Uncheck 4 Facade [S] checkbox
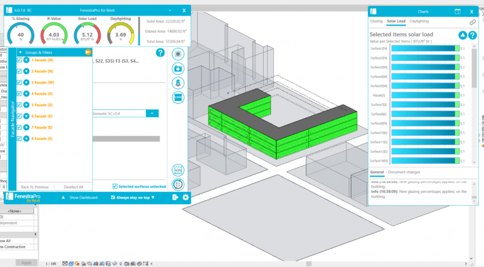Screen dimensions: 484x267 [19, 94]
